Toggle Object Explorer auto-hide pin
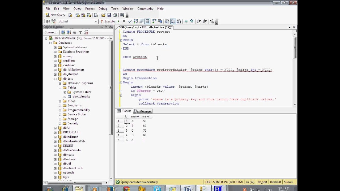 (x=106, y=27)
